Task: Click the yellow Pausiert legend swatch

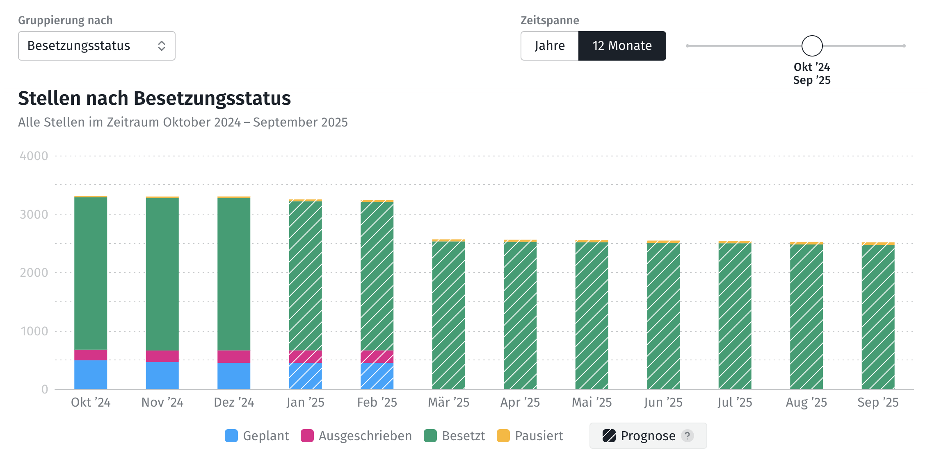Action: pyautogui.click(x=503, y=436)
